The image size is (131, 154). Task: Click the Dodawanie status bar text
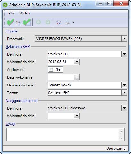(x=116, y=149)
